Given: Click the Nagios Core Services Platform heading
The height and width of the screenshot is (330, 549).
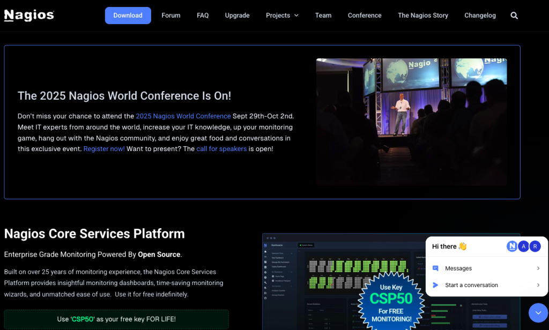Looking at the screenshot, I should coord(94,234).
